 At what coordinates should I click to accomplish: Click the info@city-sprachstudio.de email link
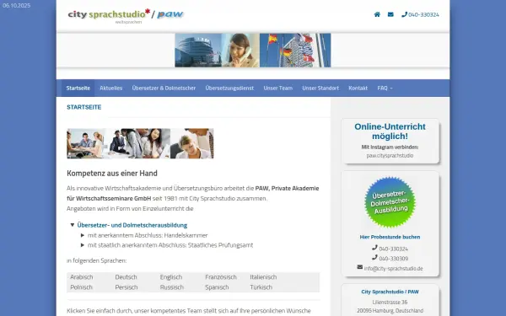[x=393, y=268]
